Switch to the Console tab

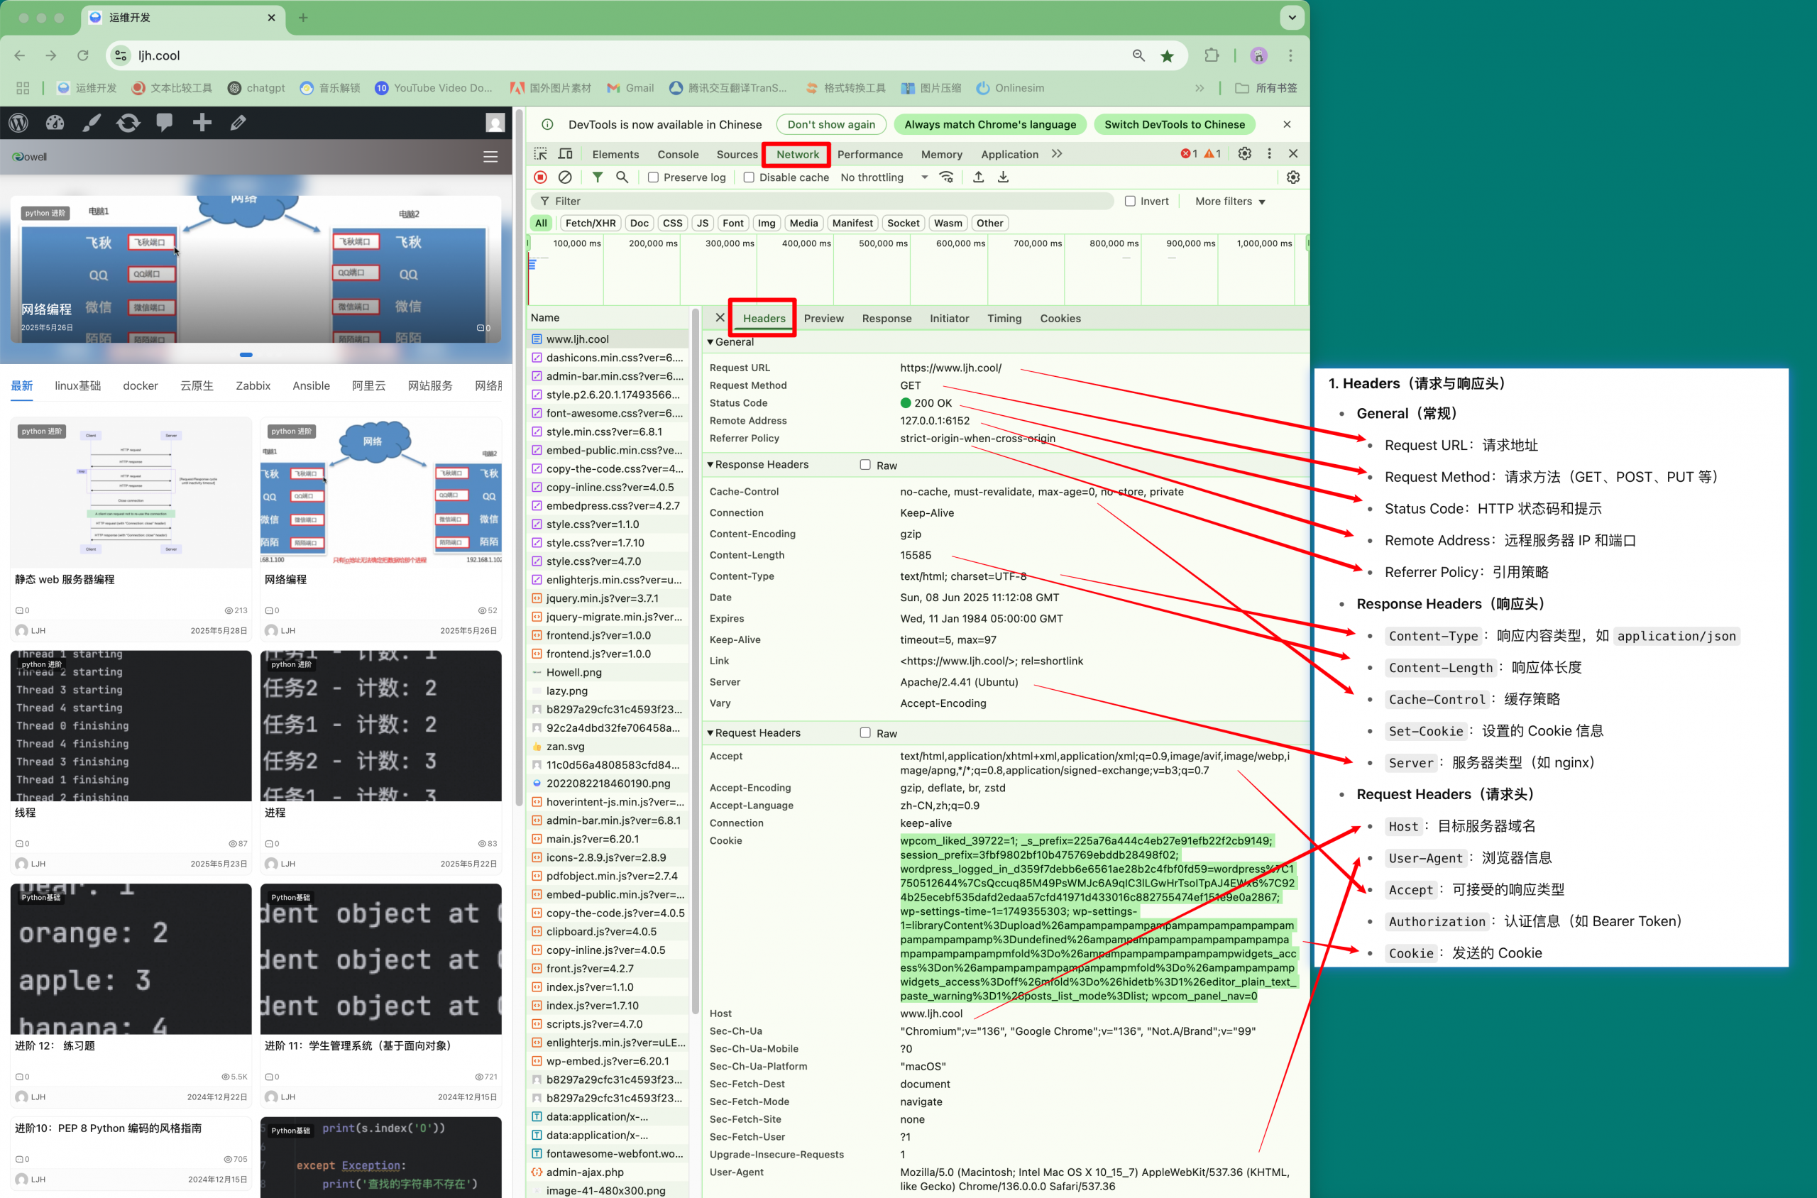[x=678, y=154]
